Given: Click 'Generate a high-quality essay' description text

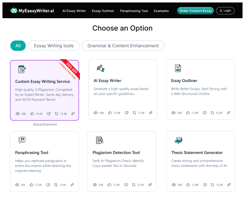Looking at the screenshot, I should [x=121, y=91].
